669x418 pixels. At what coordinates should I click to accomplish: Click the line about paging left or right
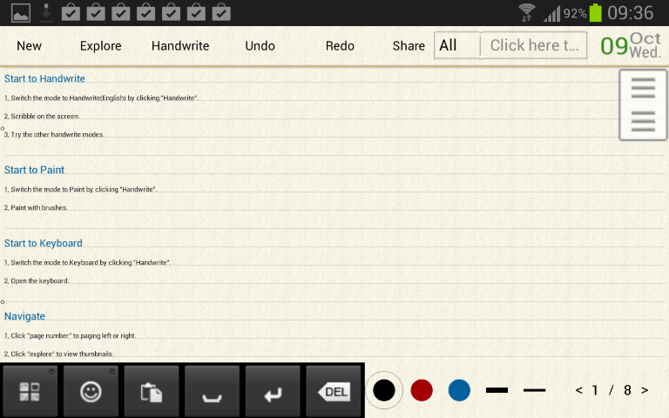click(x=70, y=335)
